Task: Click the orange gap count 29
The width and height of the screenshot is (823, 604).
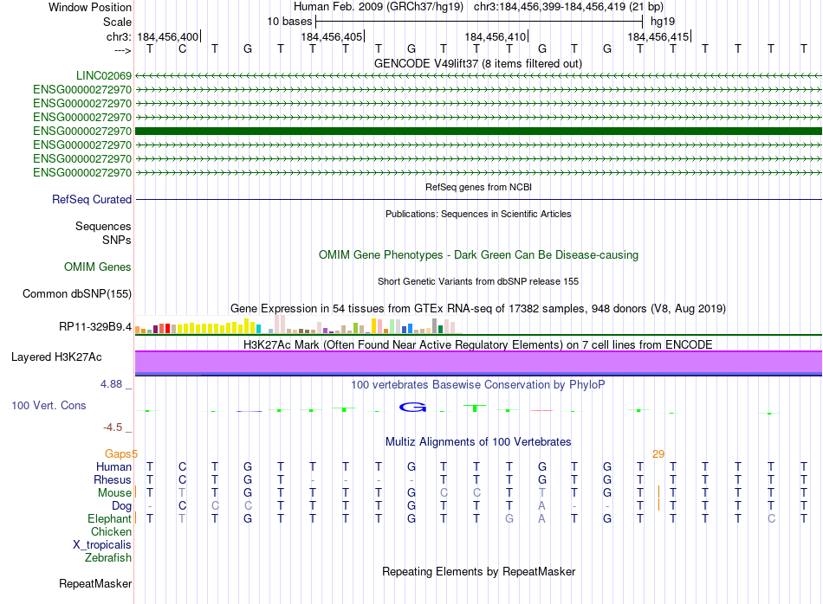Action: (x=658, y=454)
